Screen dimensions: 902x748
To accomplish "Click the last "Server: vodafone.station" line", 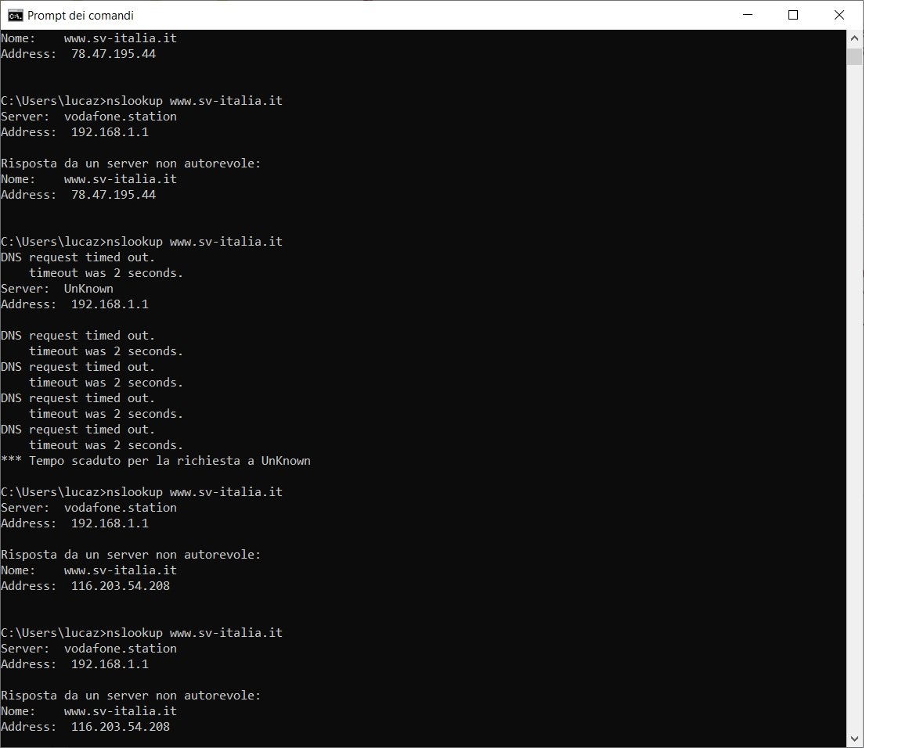I will click(88, 649).
